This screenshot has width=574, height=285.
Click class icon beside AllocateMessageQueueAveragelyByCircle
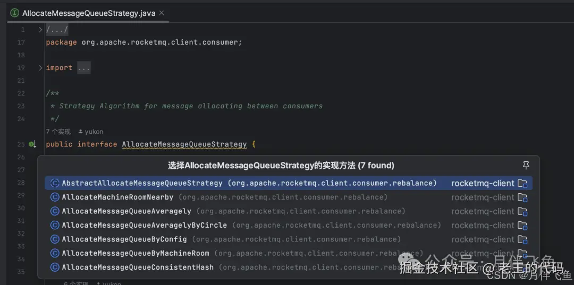coord(55,226)
